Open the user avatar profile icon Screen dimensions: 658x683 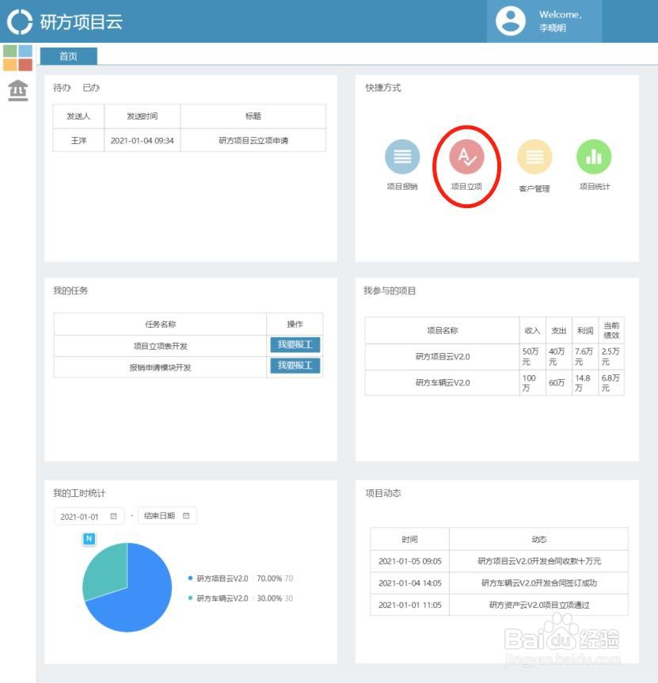510,21
